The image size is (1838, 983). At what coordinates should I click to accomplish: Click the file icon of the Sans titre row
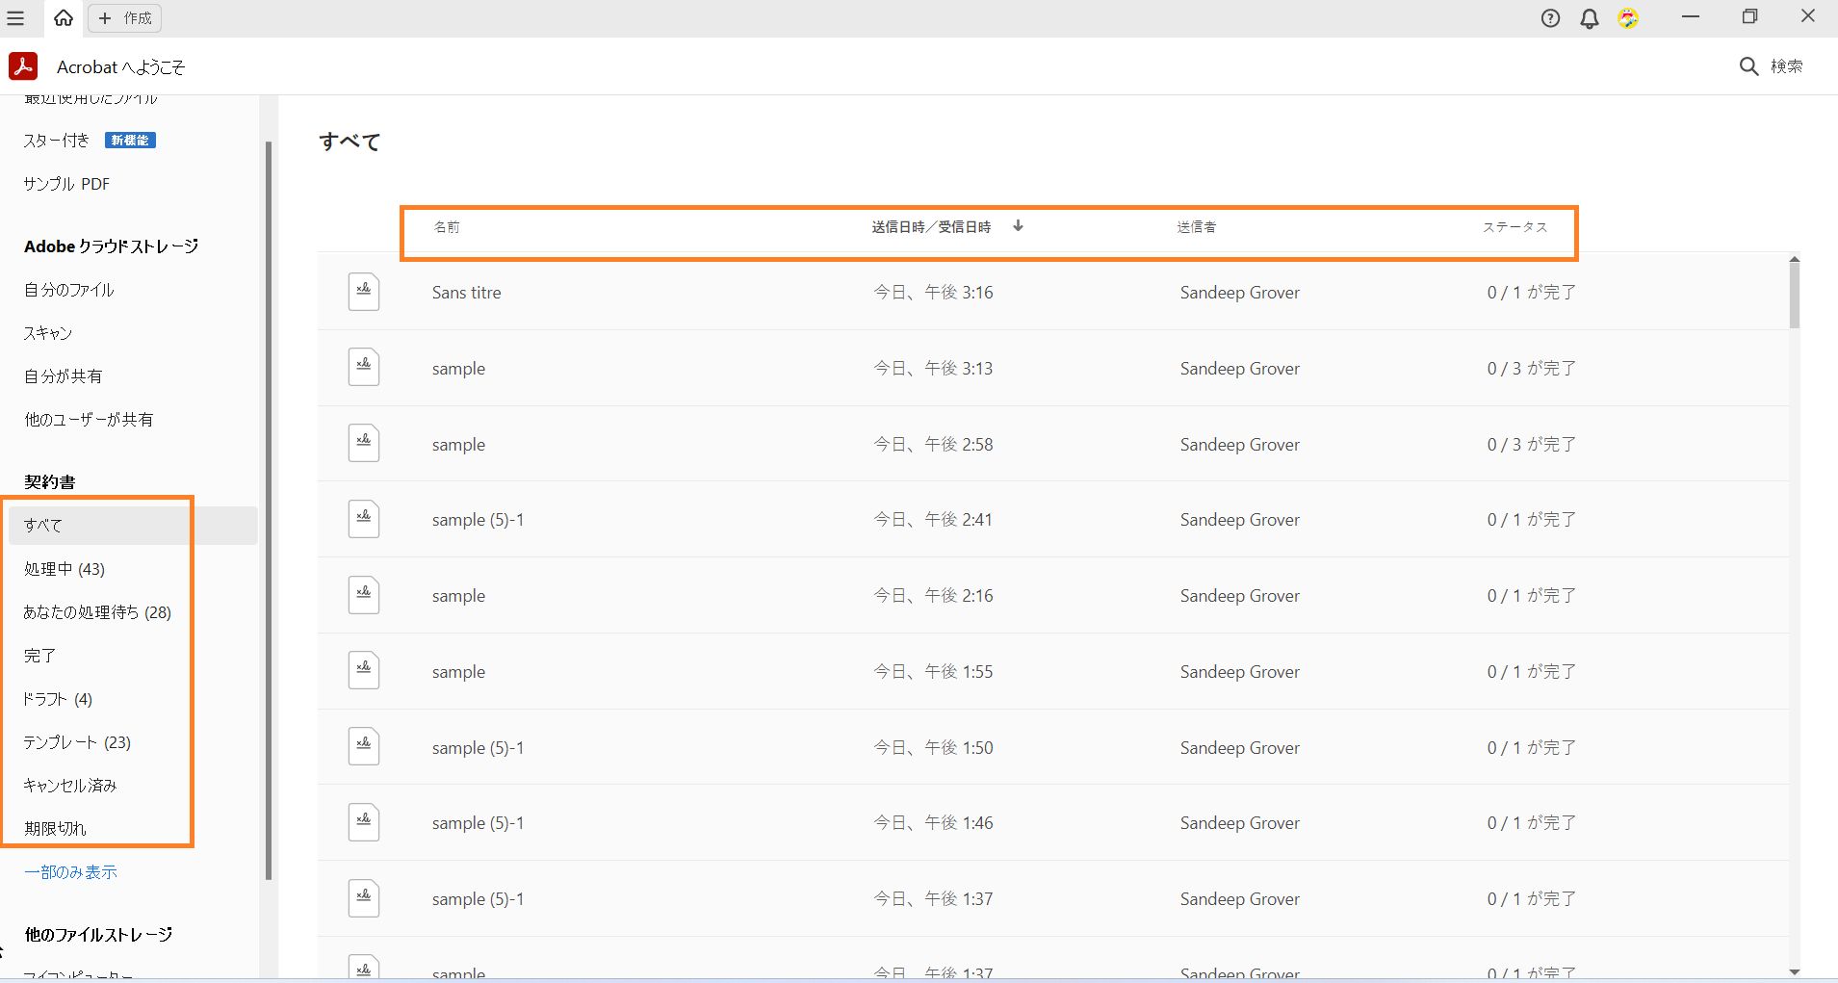point(364,292)
